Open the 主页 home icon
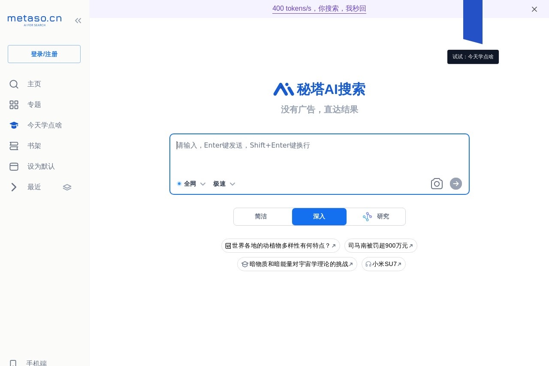The image size is (549, 366). click(14, 84)
